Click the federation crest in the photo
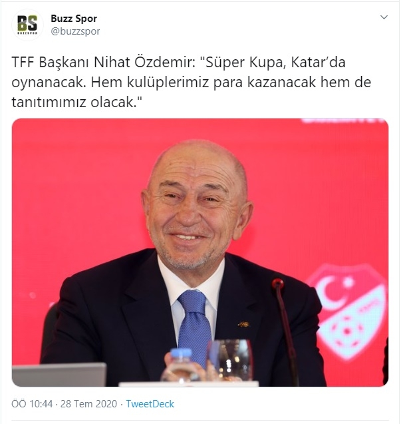The width and height of the screenshot is (413, 424). tap(349, 311)
